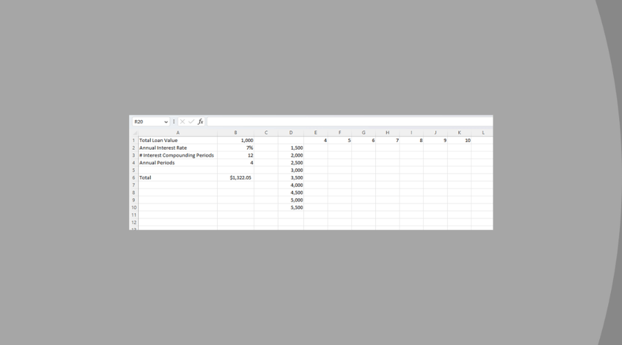
Task: Select the cell showing 7%
Action: pos(236,148)
